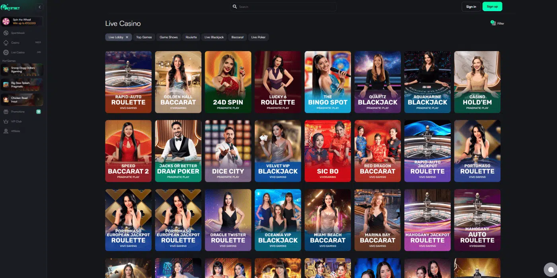Open Oceania VIP Blackjack game
557x278 pixels.
pos(278,220)
